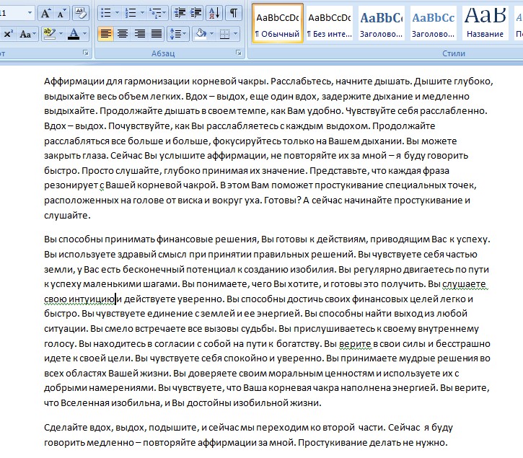Click the Grow Font button

tap(45, 13)
